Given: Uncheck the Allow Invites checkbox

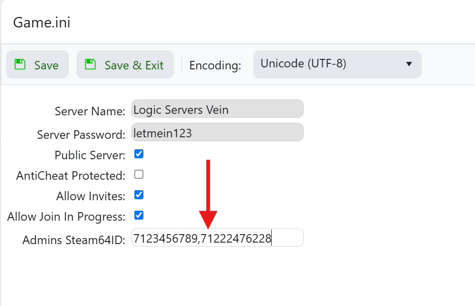Looking at the screenshot, I should (139, 195).
